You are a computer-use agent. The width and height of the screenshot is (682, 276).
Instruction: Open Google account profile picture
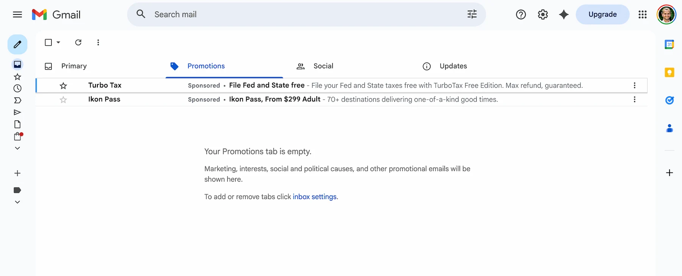click(x=666, y=14)
